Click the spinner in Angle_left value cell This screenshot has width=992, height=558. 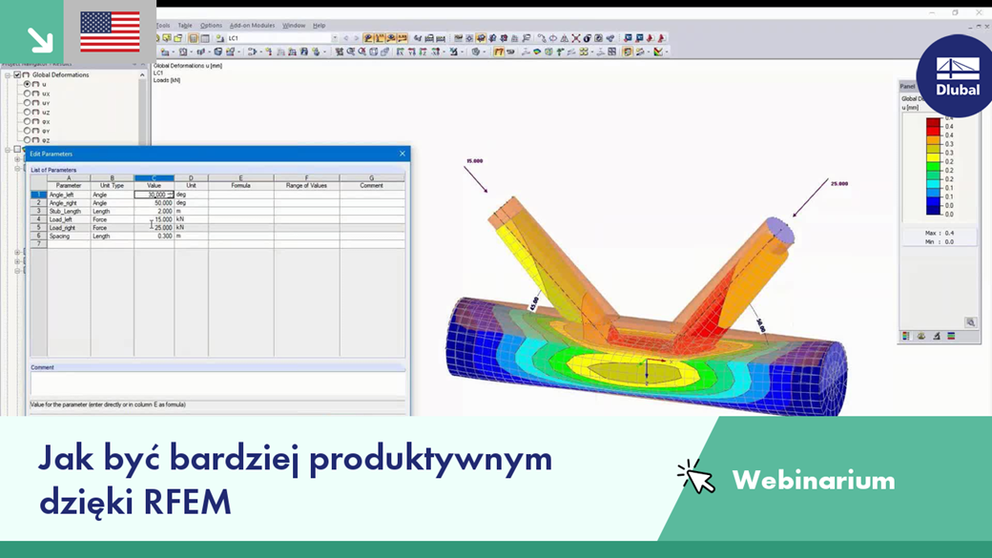pyautogui.click(x=170, y=195)
